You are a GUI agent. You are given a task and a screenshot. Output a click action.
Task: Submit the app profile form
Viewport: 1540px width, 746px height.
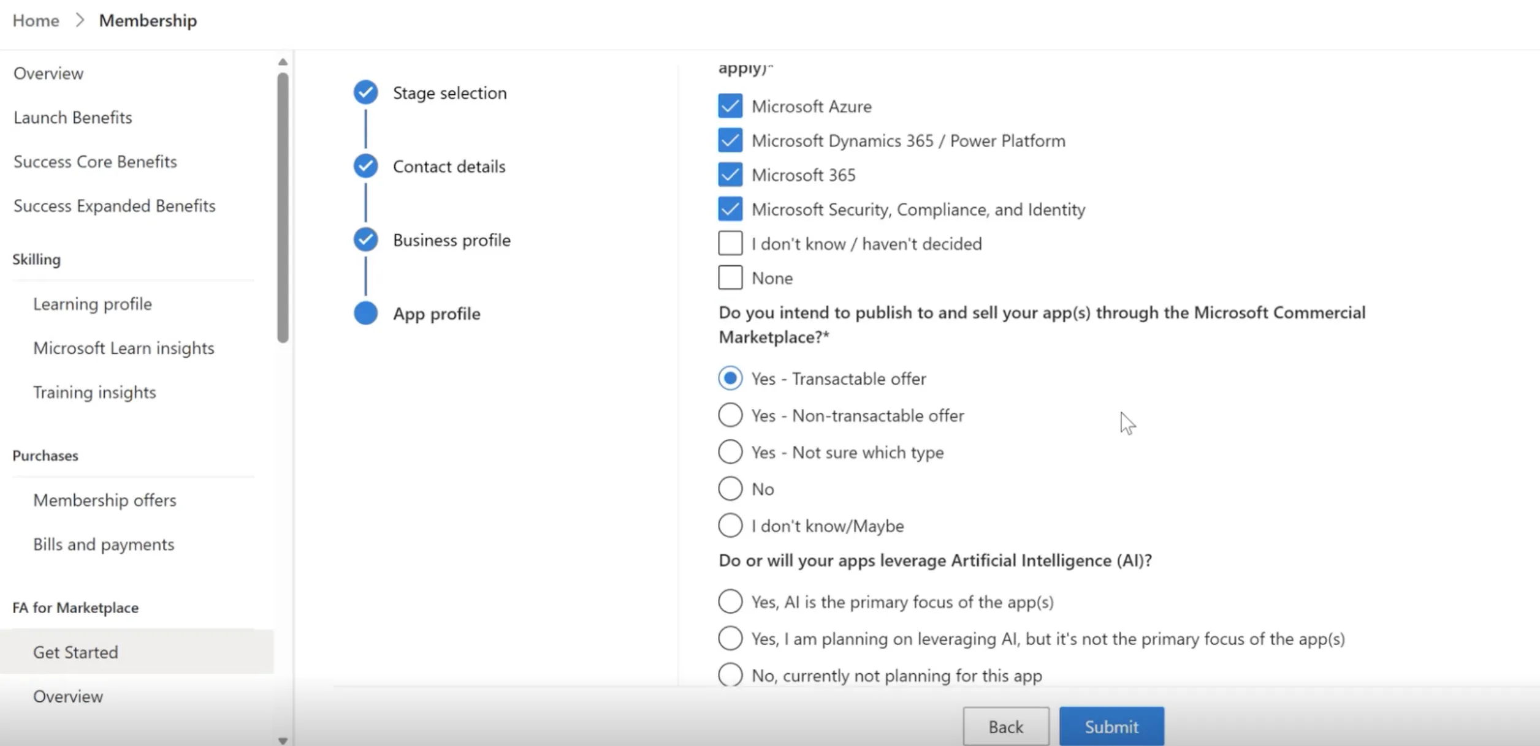click(1111, 726)
